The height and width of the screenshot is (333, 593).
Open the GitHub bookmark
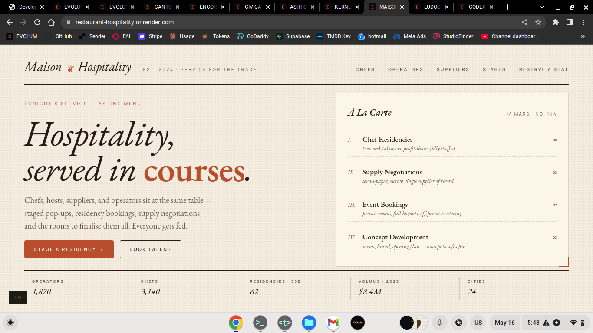pyautogui.click(x=59, y=36)
